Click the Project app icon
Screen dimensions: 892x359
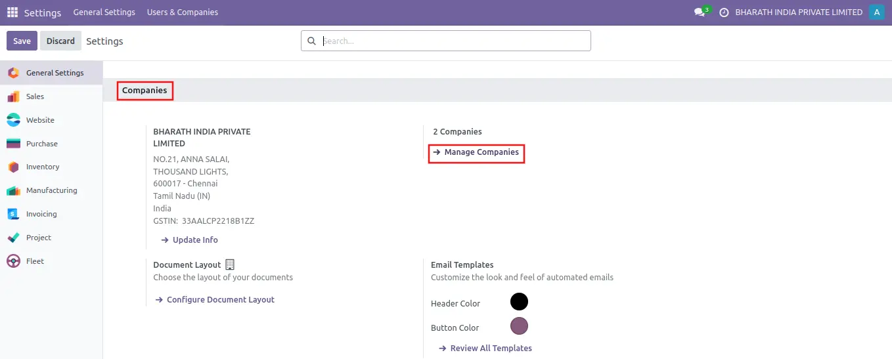click(13, 238)
